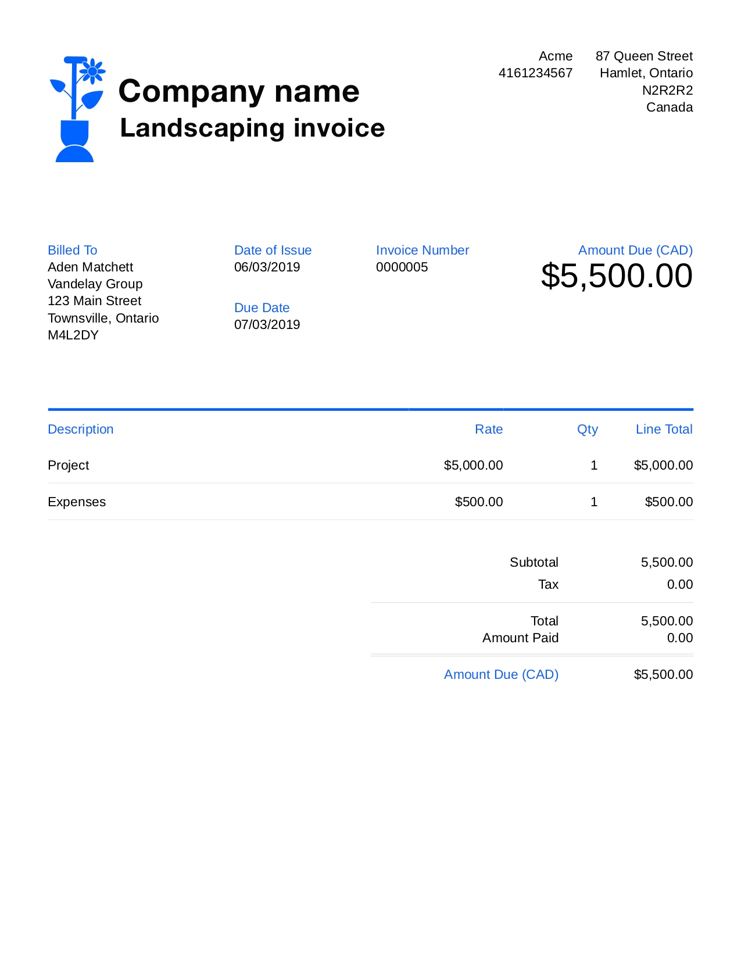Click invoice number 0000005
Viewport: 741px width, 959px height.
[x=402, y=267]
